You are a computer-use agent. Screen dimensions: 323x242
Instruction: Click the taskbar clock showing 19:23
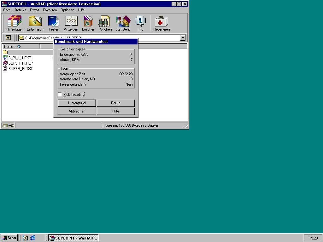[x=314, y=238]
